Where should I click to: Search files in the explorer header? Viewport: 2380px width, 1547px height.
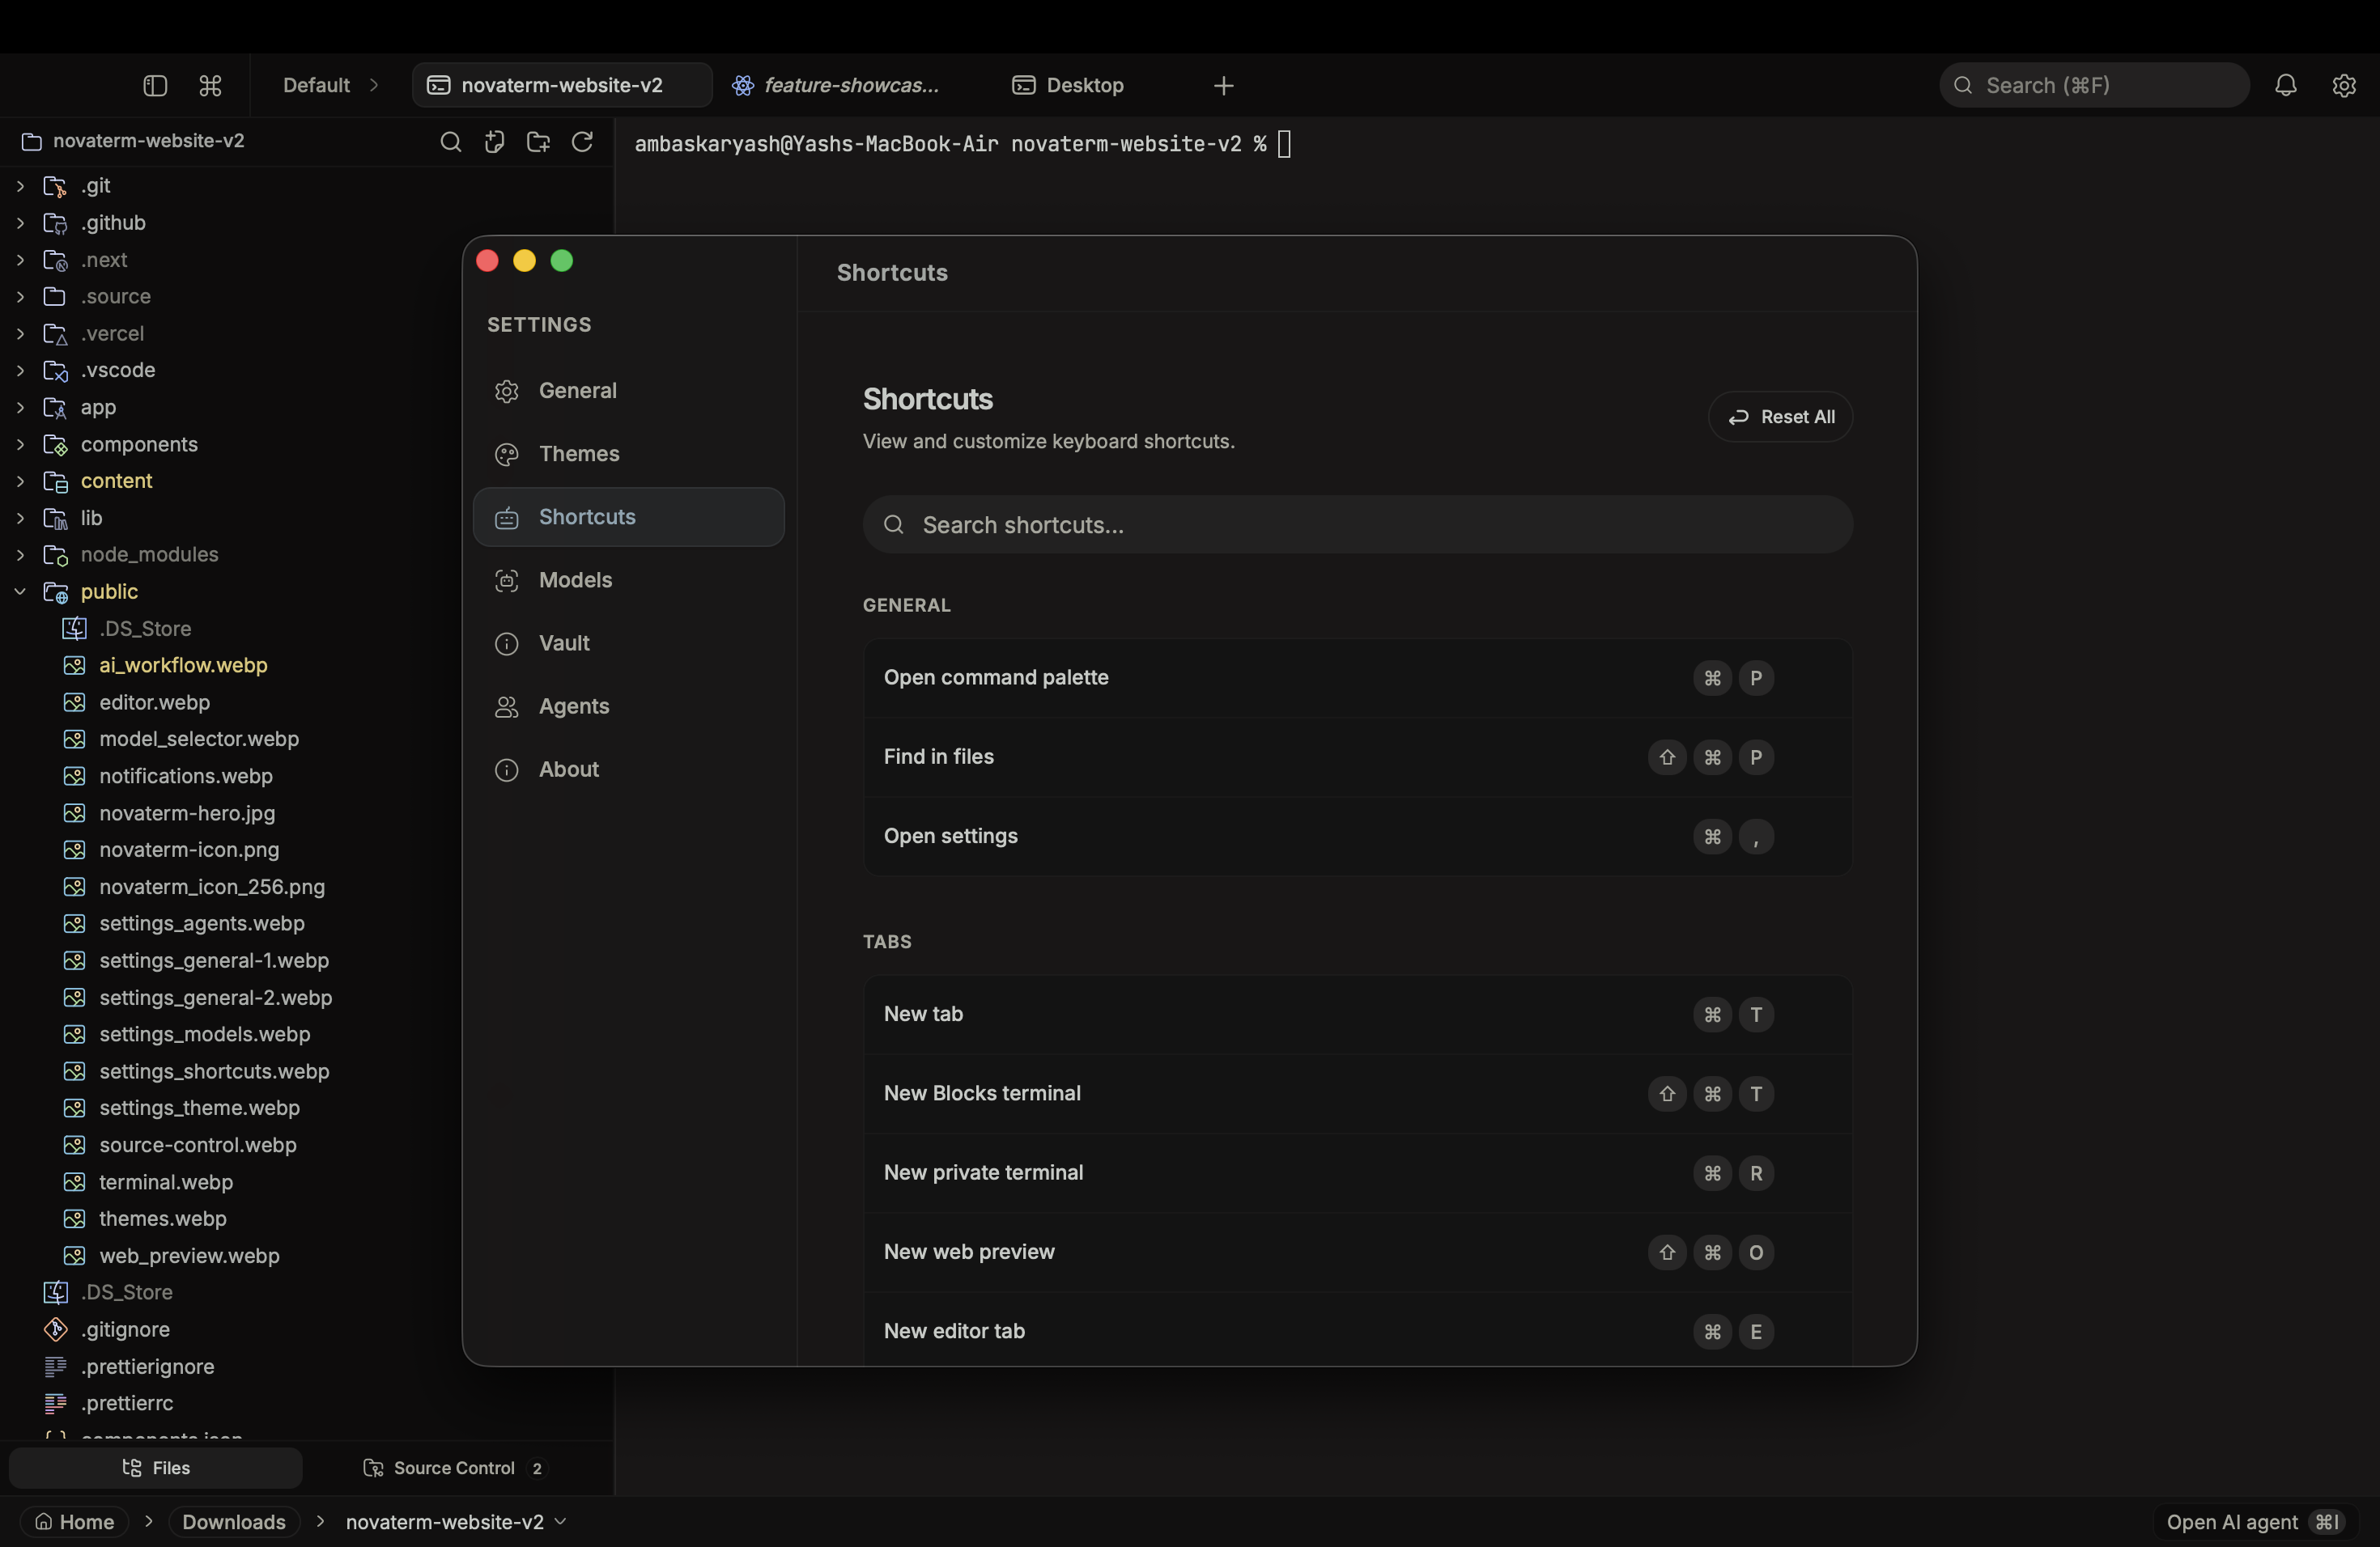click(x=451, y=142)
